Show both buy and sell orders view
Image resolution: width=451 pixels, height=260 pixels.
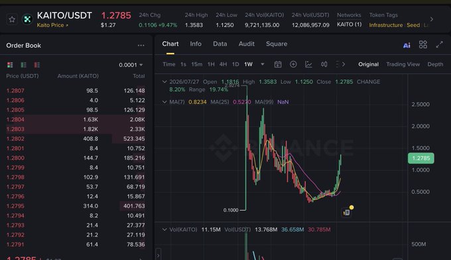(x=10, y=65)
